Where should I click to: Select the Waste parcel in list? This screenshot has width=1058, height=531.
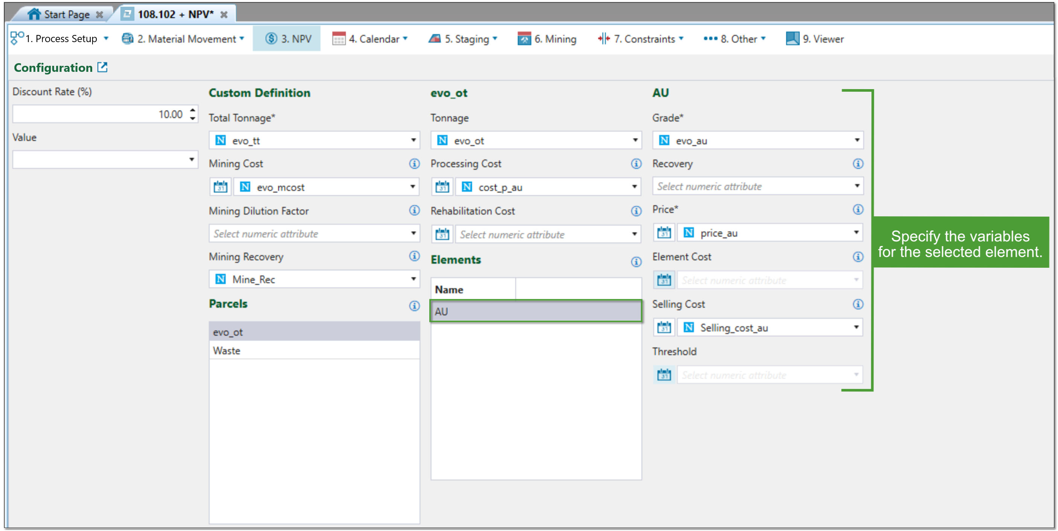(227, 351)
